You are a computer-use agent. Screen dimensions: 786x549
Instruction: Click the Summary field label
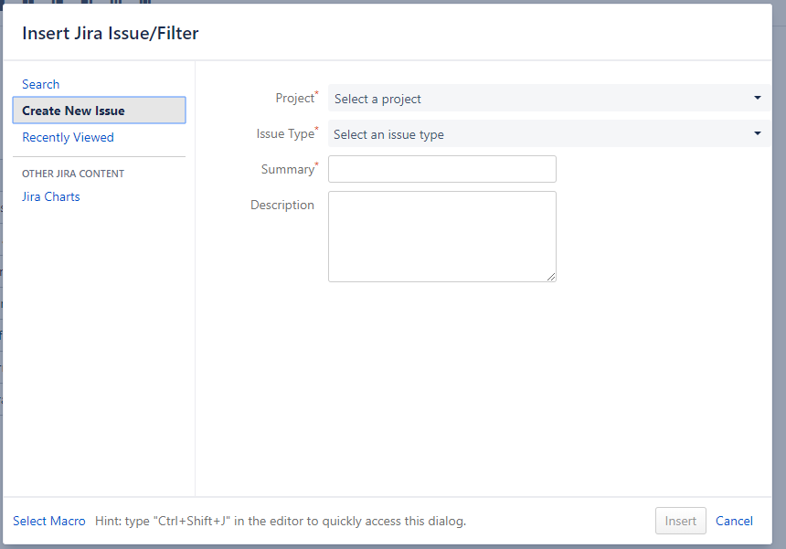(x=289, y=169)
